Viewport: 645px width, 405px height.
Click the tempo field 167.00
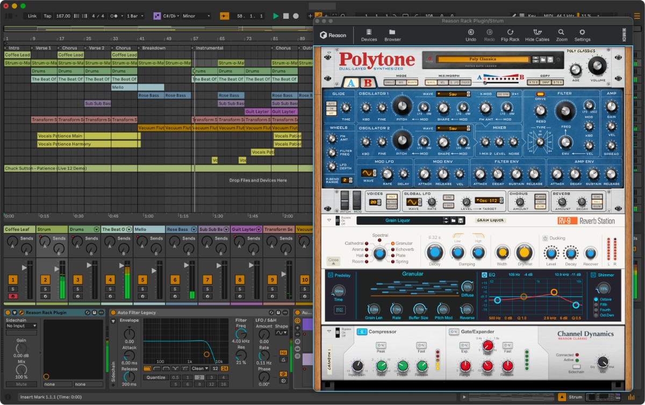click(x=63, y=16)
